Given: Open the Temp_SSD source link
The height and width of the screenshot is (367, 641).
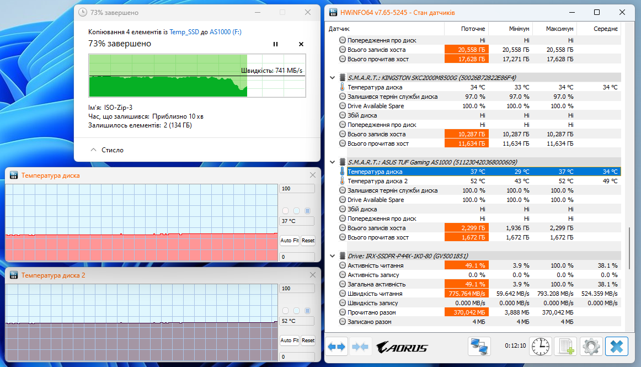Looking at the screenshot, I should pos(184,32).
